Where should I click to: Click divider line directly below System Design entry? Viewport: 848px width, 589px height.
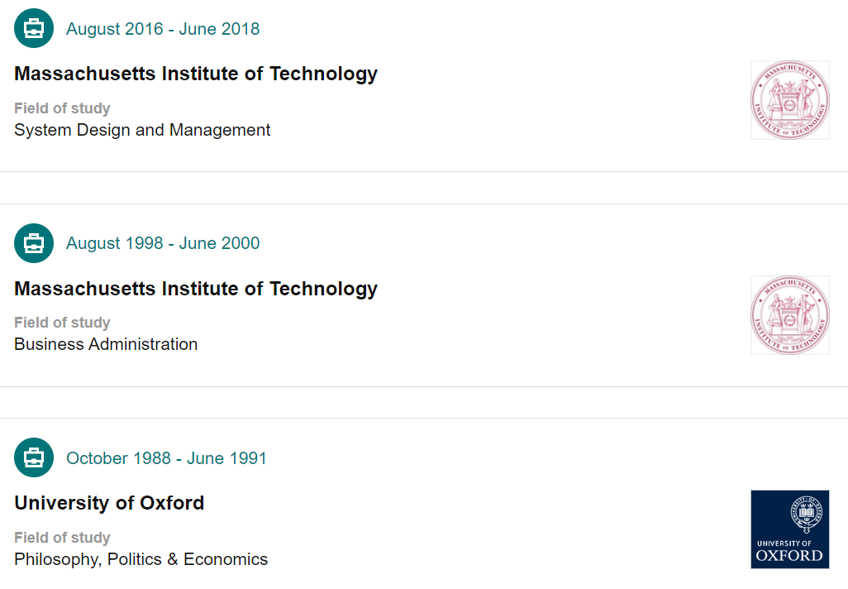pos(424,171)
